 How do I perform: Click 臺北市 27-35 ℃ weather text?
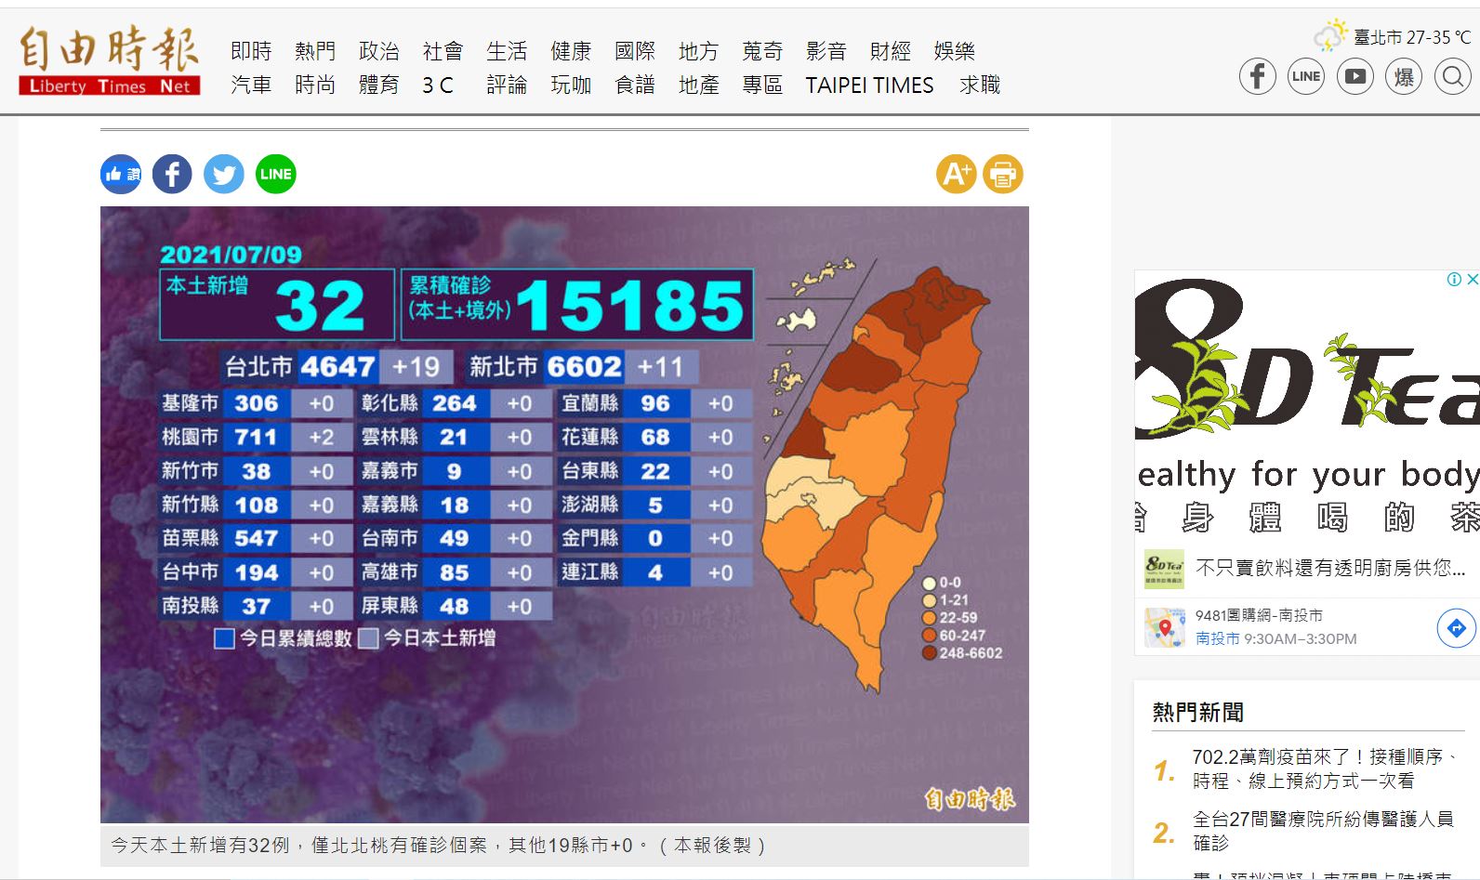click(x=1412, y=37)
